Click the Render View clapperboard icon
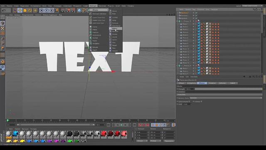Viewport: 266px width, 150px height. tap(63, 10)
